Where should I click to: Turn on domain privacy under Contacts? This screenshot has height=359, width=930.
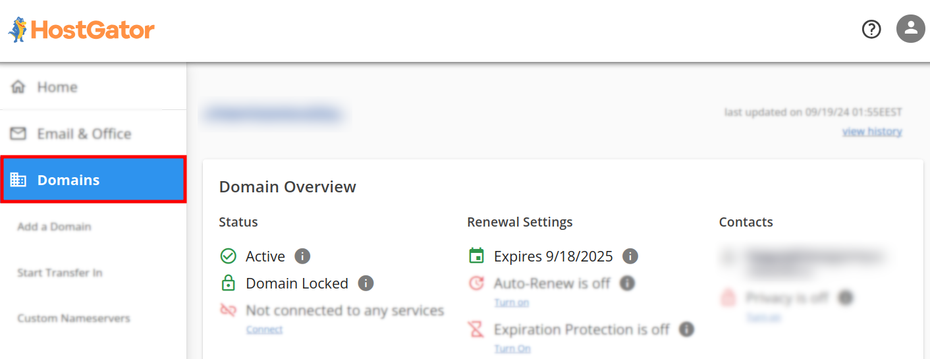[764, 318]
